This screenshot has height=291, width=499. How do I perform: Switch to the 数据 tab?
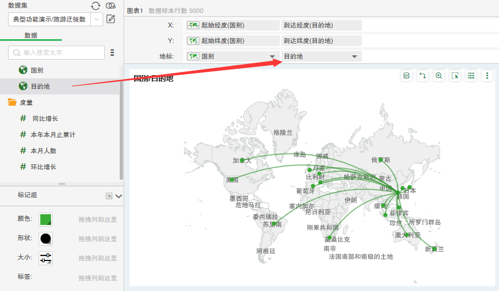[x=31, y=35]
